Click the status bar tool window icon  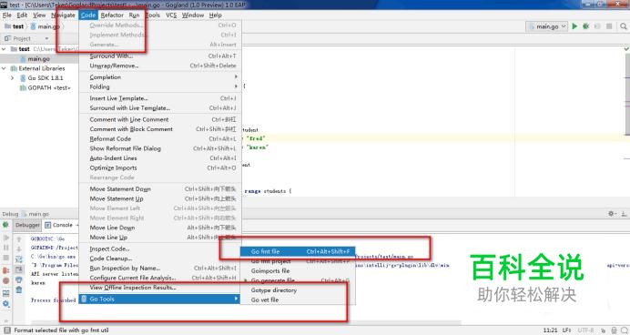coord(7,330)
